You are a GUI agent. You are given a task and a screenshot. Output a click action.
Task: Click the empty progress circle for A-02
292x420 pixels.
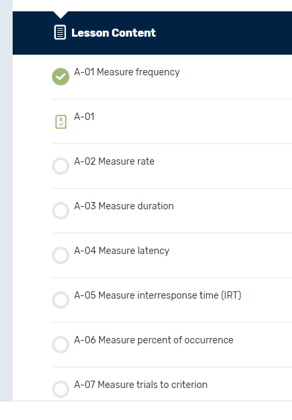click(61, 166)
